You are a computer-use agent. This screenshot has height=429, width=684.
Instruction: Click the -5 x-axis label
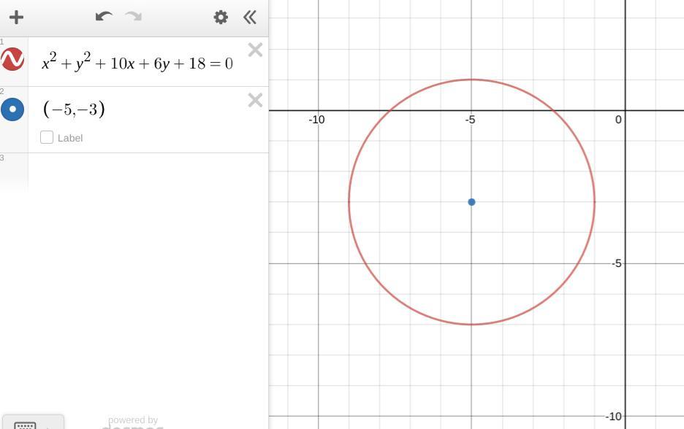[470, 120]
